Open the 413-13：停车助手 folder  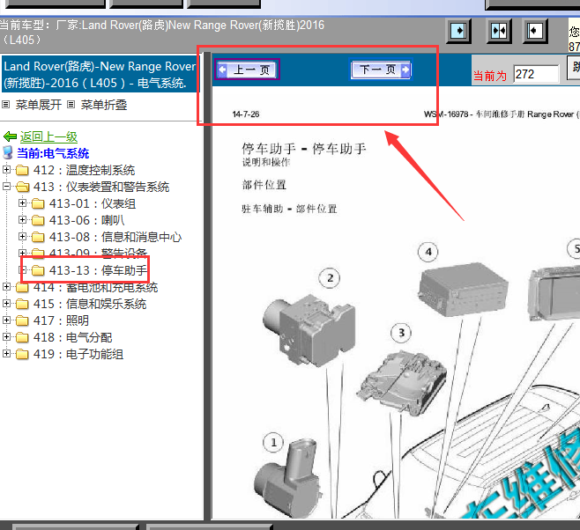98,270
